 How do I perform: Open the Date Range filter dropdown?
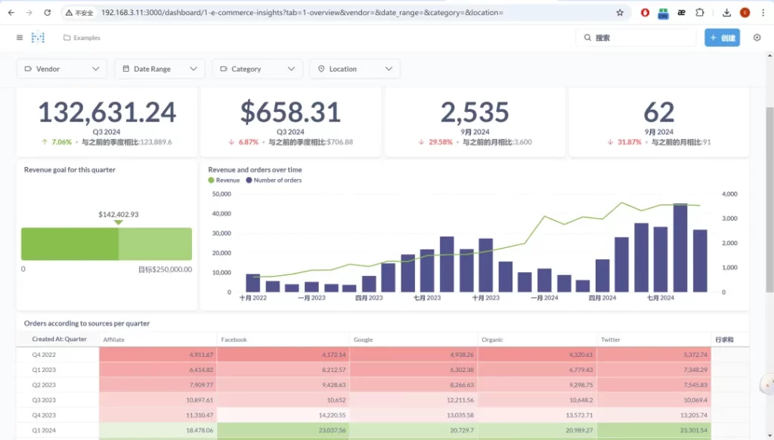(x=159, y=69)
